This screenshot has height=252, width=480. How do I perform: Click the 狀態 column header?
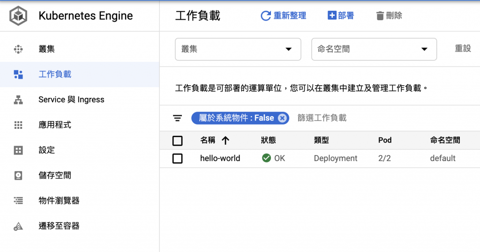tap(268, 141)
